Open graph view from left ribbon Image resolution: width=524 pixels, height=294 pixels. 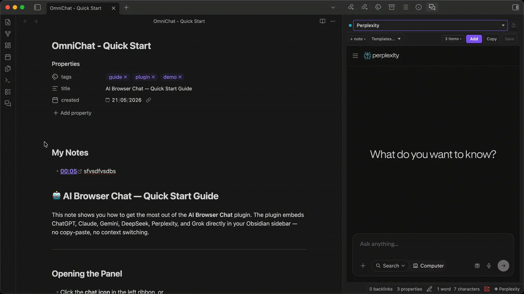tap(8, 34)
